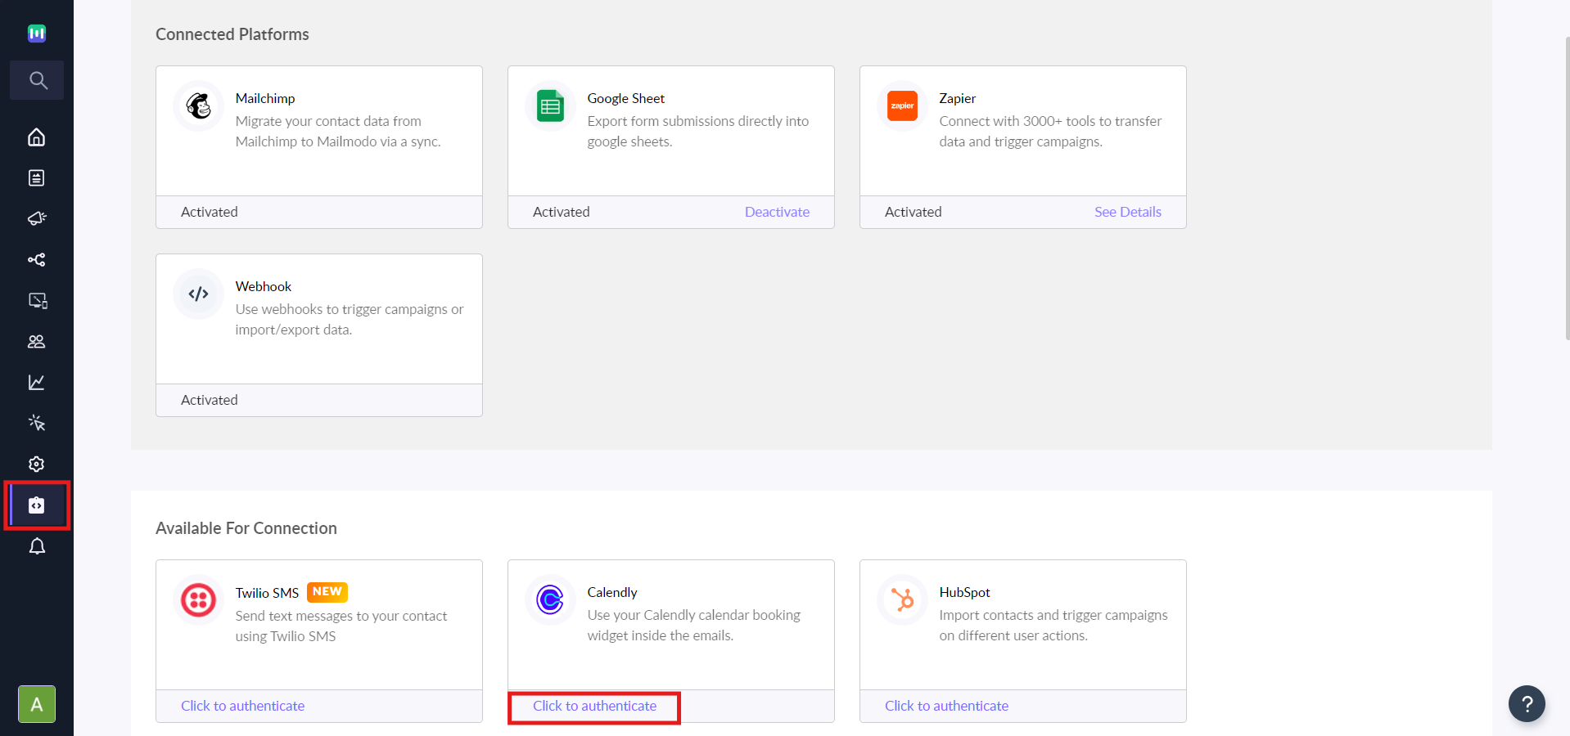Open campaigns via the megaphone icon

37,218
